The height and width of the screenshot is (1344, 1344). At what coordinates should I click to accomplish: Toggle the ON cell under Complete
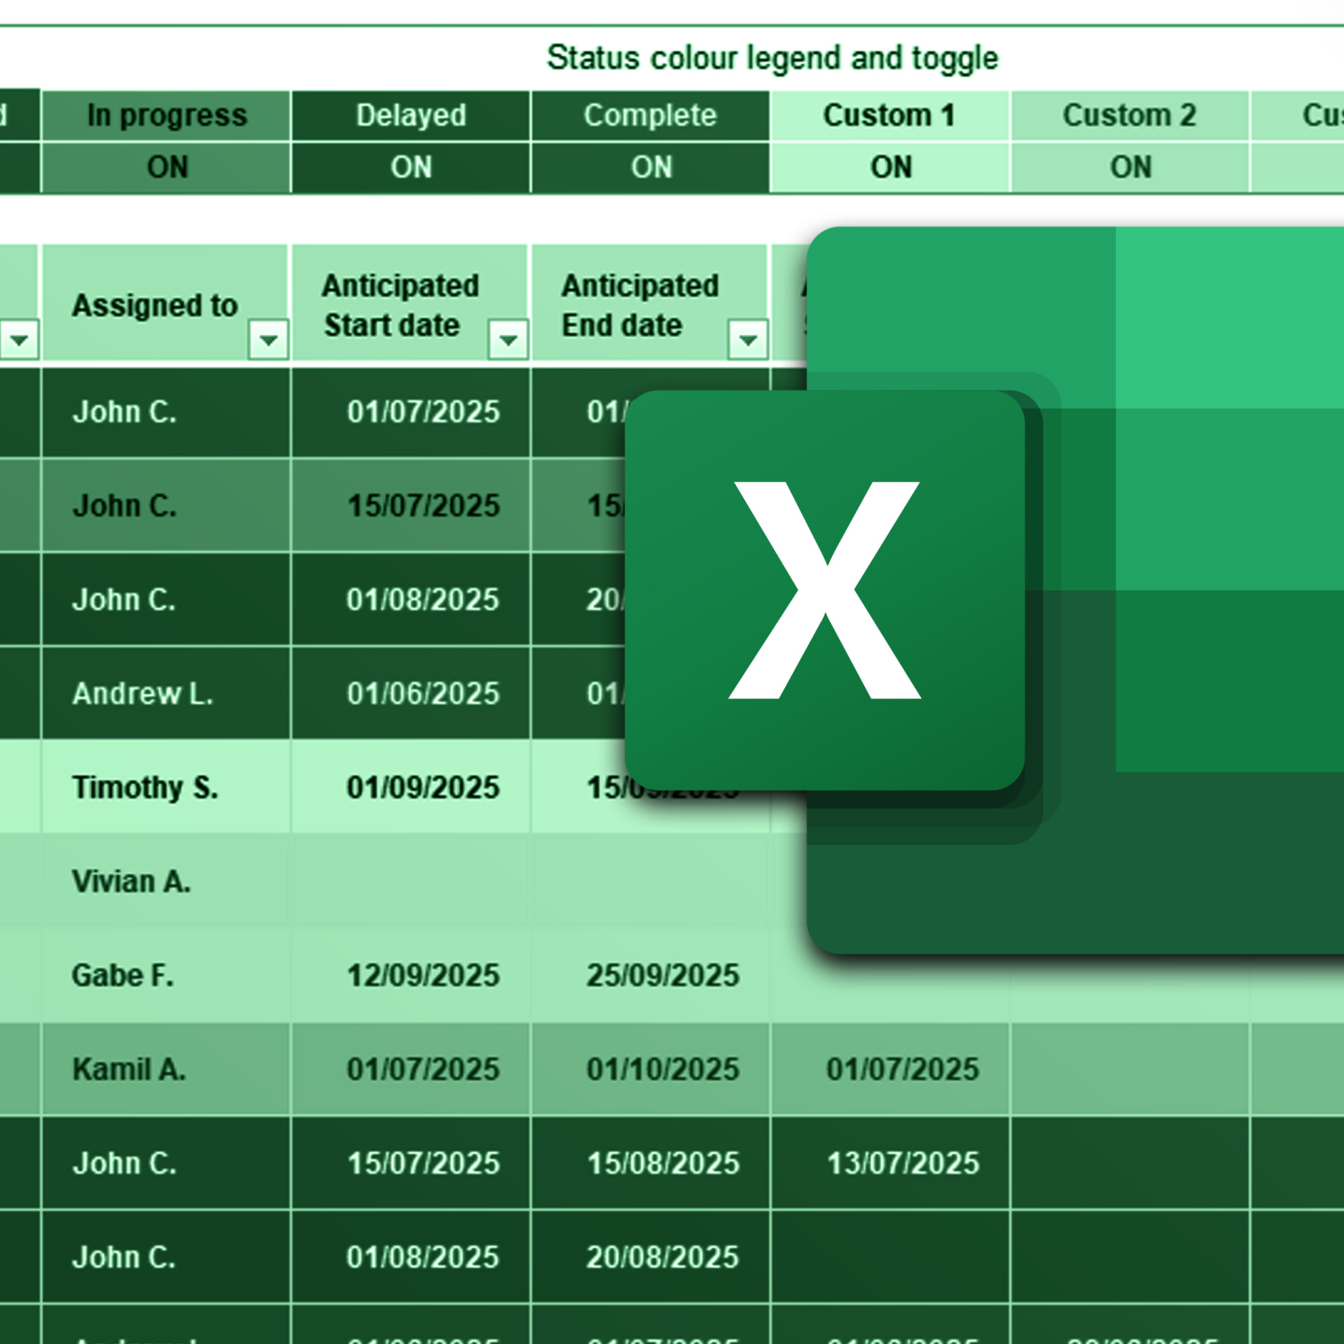pyautogui.click(x=651, y=167)
